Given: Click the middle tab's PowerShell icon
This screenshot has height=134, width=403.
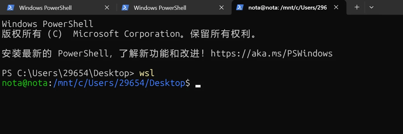Looking at the screenshot, I should tap(125, 8).
